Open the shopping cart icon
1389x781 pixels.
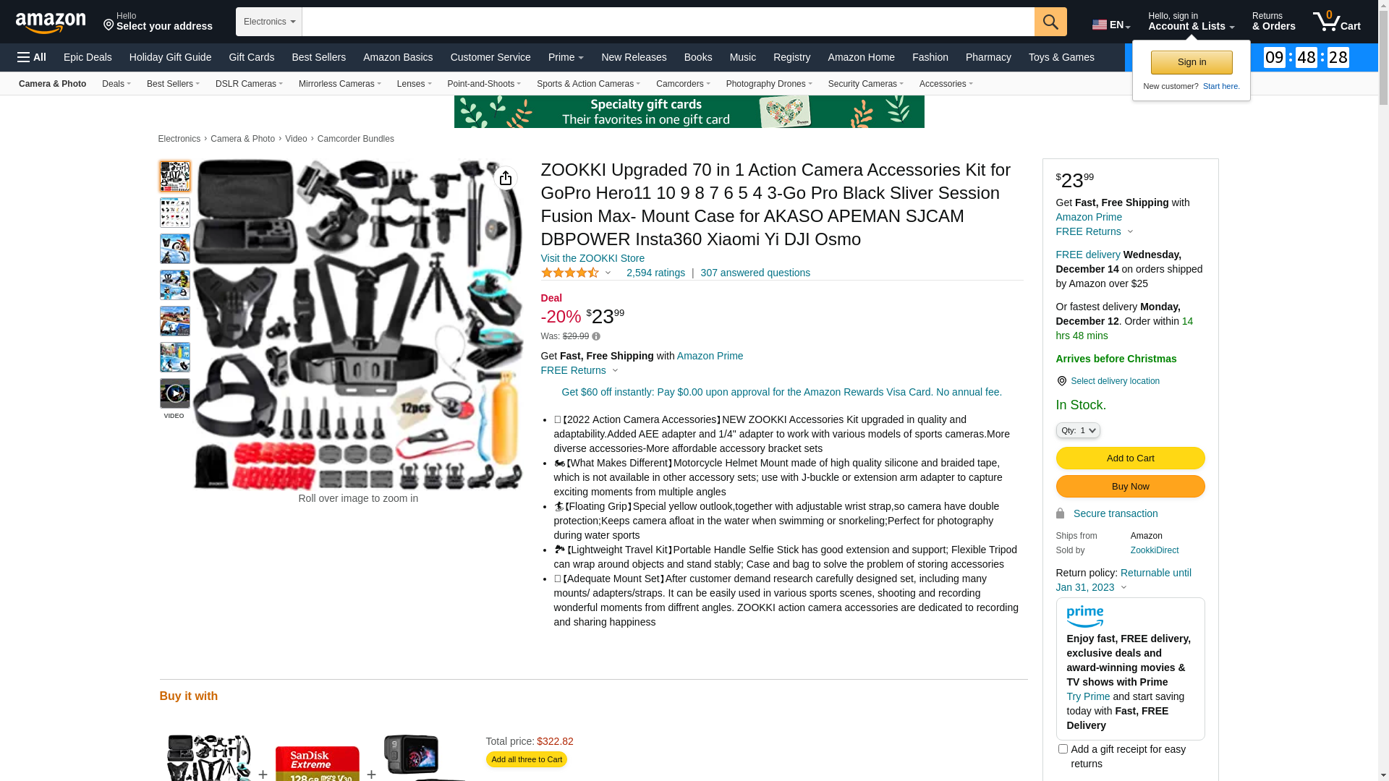tap(1336, 21)
